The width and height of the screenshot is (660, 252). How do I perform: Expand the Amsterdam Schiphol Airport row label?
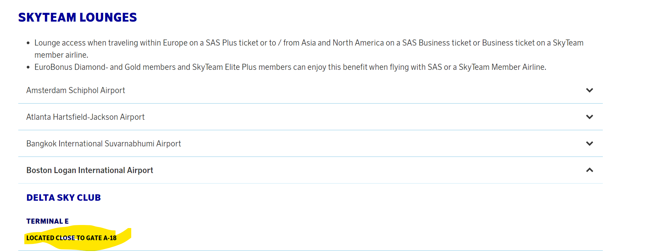75,90
